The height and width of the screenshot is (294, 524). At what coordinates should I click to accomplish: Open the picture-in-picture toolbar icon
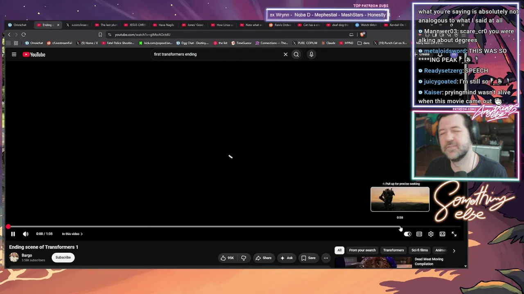[351, 35]
